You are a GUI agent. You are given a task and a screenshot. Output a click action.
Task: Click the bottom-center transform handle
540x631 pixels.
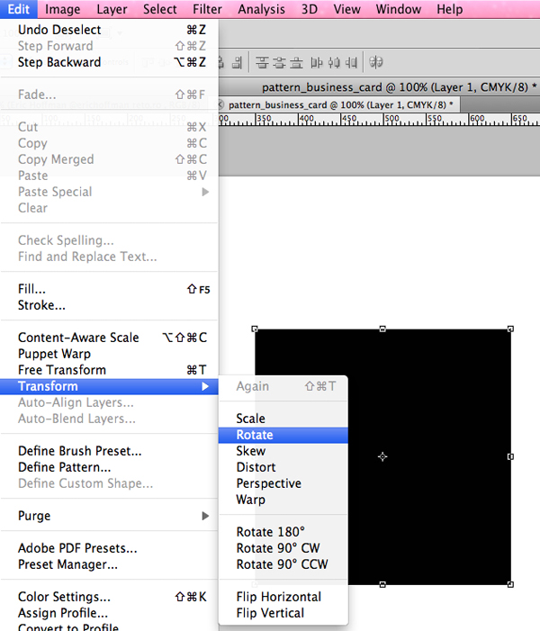[382, 584]
